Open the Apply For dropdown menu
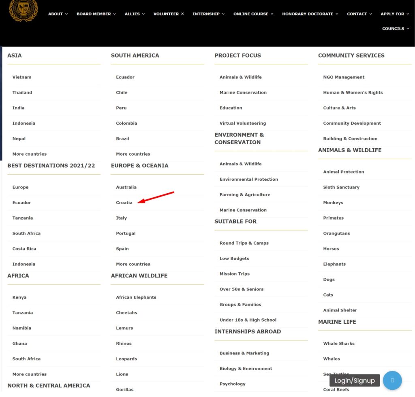This screenshot has height=397, width=415. click(x=395, y=14)
